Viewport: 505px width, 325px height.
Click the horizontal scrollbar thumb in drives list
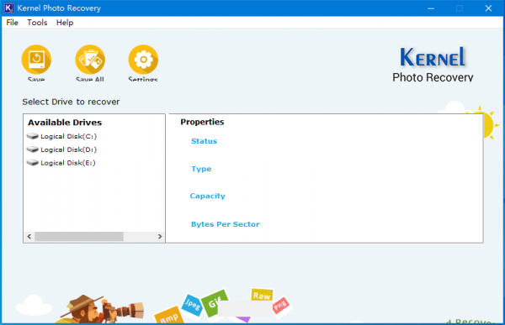(x=79, y=237)
